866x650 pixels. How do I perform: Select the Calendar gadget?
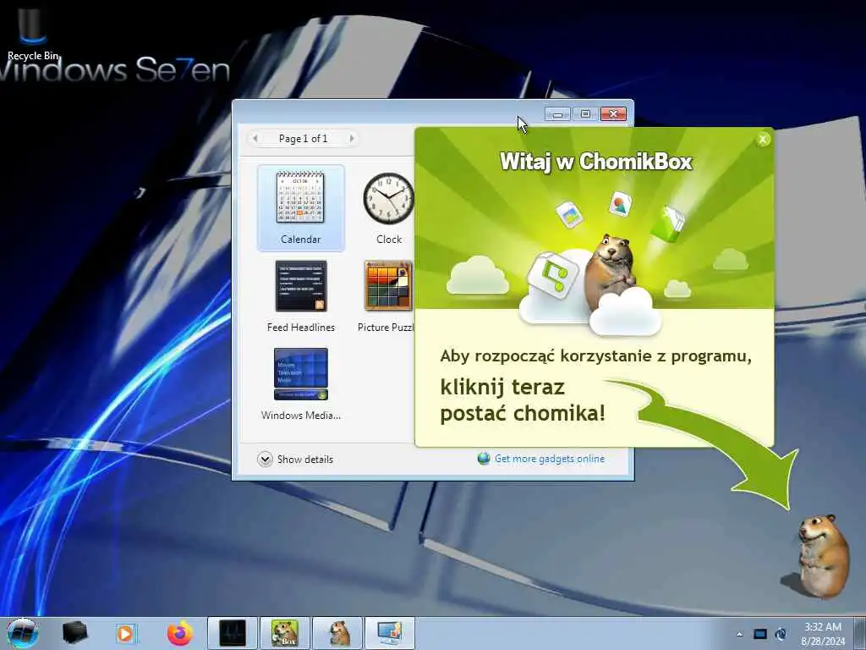(x=300, y=208)
